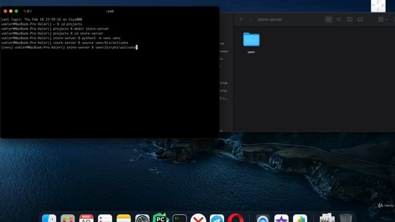Open Finder from the Dock

(49, 218)
